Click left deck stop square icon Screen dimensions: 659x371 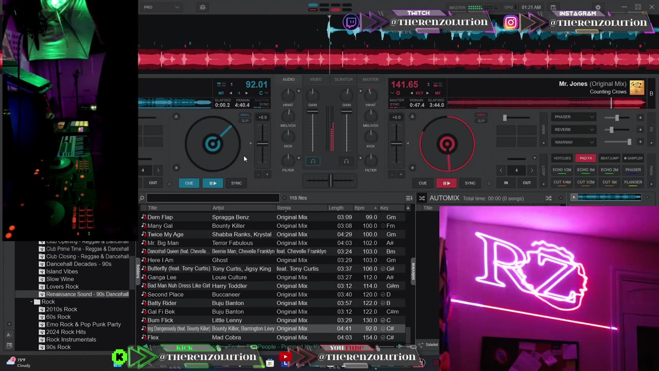point(176,167)
